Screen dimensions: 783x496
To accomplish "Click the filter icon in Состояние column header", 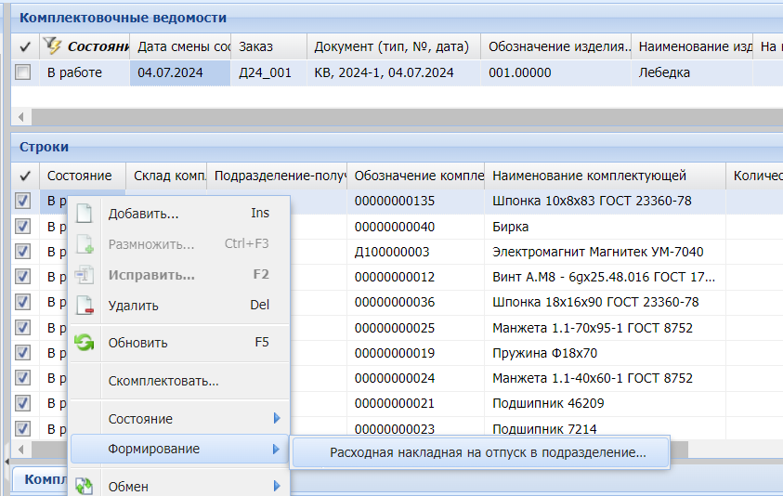I will click(x=53, y=46).
